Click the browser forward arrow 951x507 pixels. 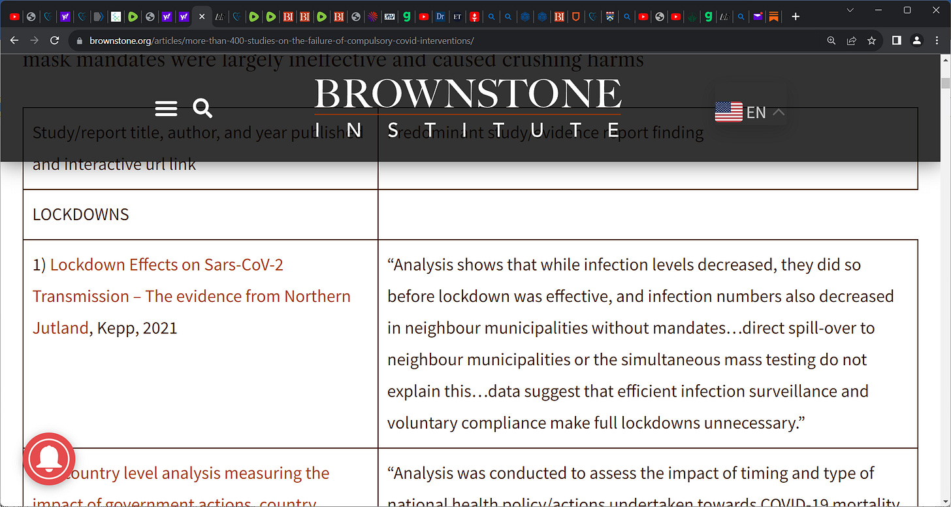(35, 41)
